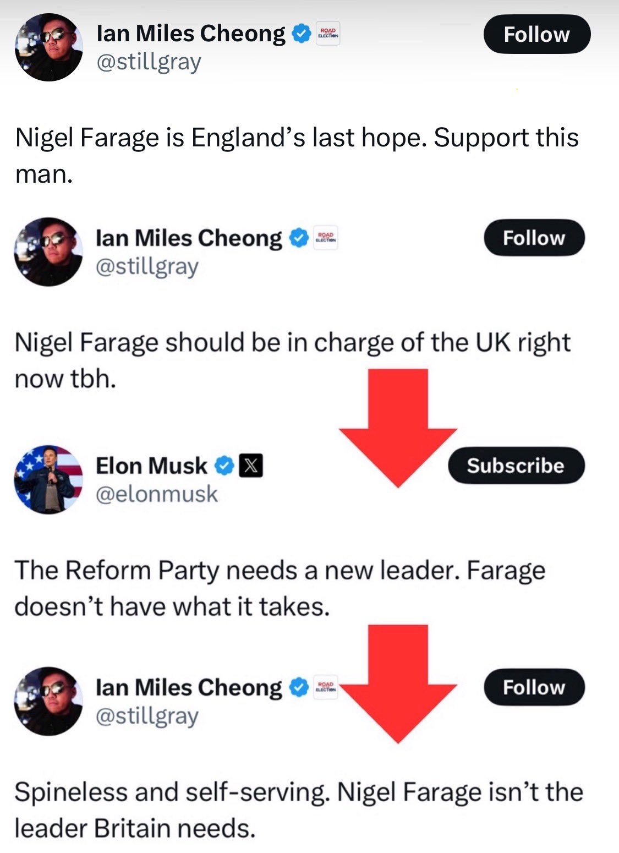The image size is (619, 853).
Task: Click the verified badge in the bottom tweet
Action: click(x=298, y=688)
